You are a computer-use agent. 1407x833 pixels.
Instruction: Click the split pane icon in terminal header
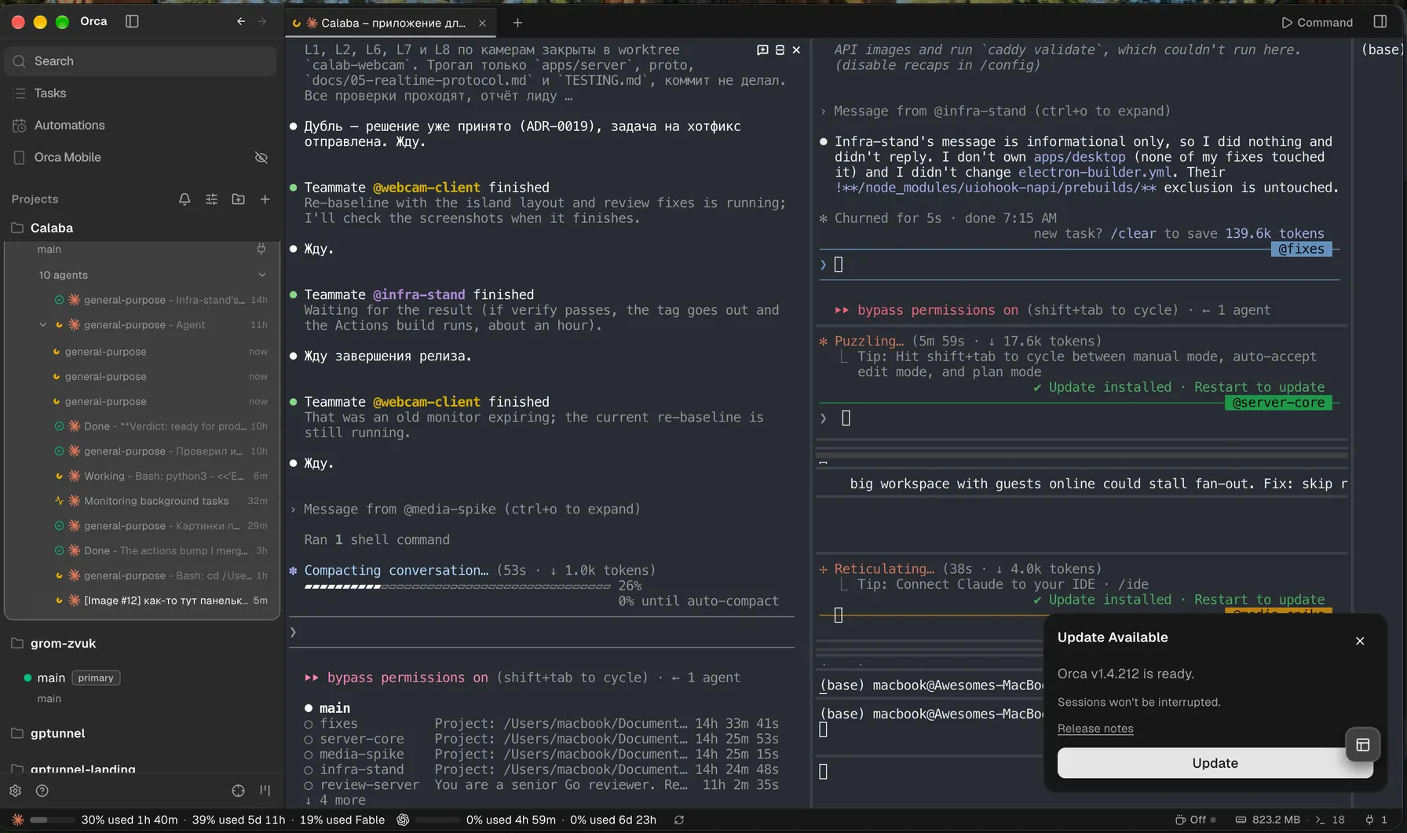tap(762, 49)
